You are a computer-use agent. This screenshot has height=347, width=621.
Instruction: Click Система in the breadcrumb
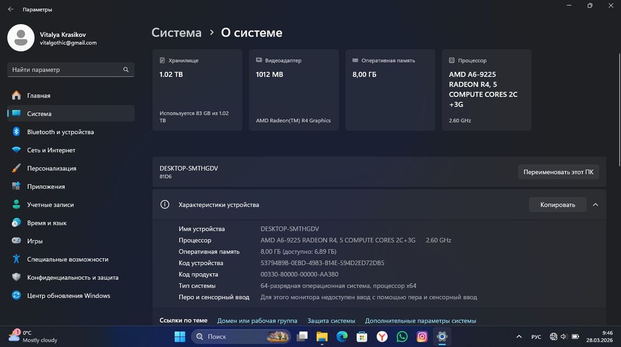(176, 32)
